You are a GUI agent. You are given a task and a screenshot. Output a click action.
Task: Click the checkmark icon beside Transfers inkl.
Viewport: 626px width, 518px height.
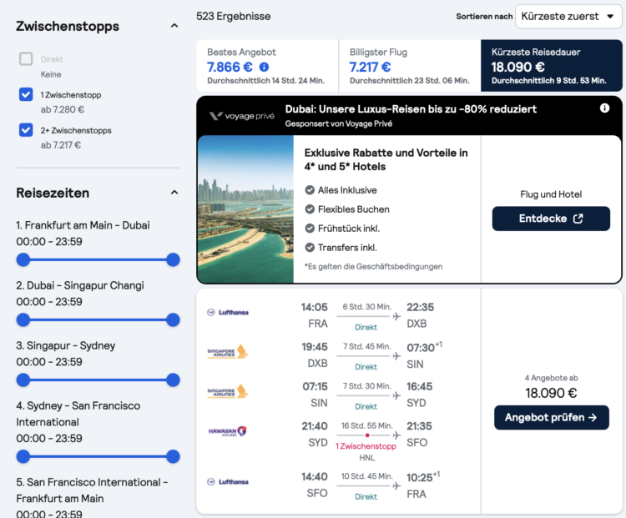tap(310, 248)
